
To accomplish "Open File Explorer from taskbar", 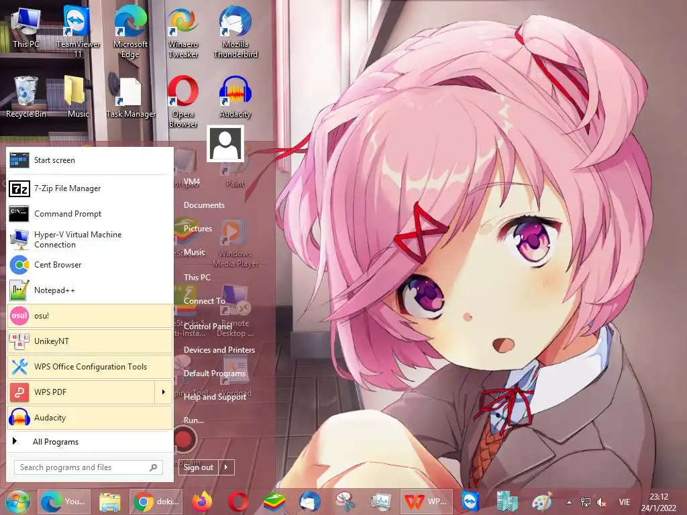I will click(x=110, y=502).
